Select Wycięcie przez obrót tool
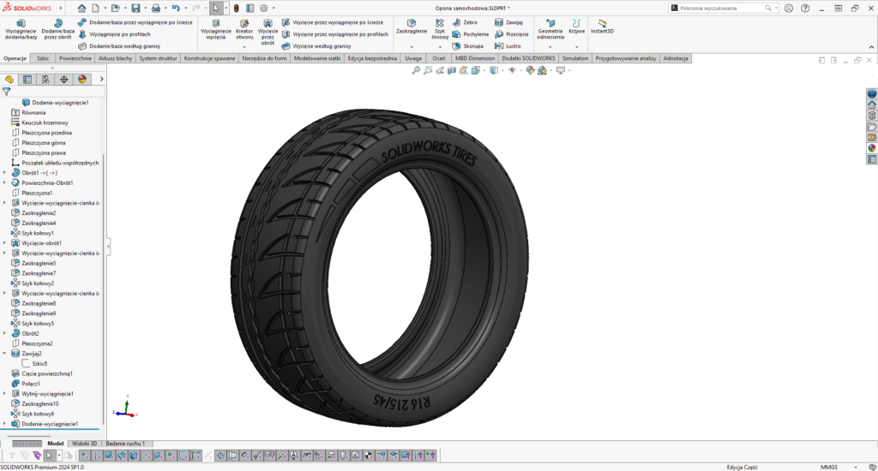 [x=268, y=32]
